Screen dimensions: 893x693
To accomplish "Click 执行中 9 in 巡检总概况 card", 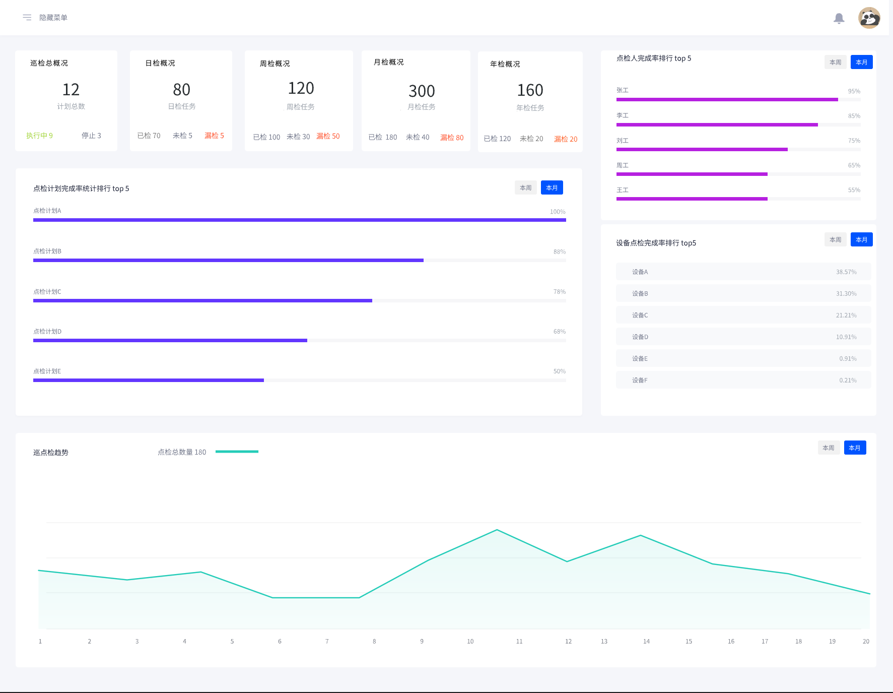I will [39, 136].
